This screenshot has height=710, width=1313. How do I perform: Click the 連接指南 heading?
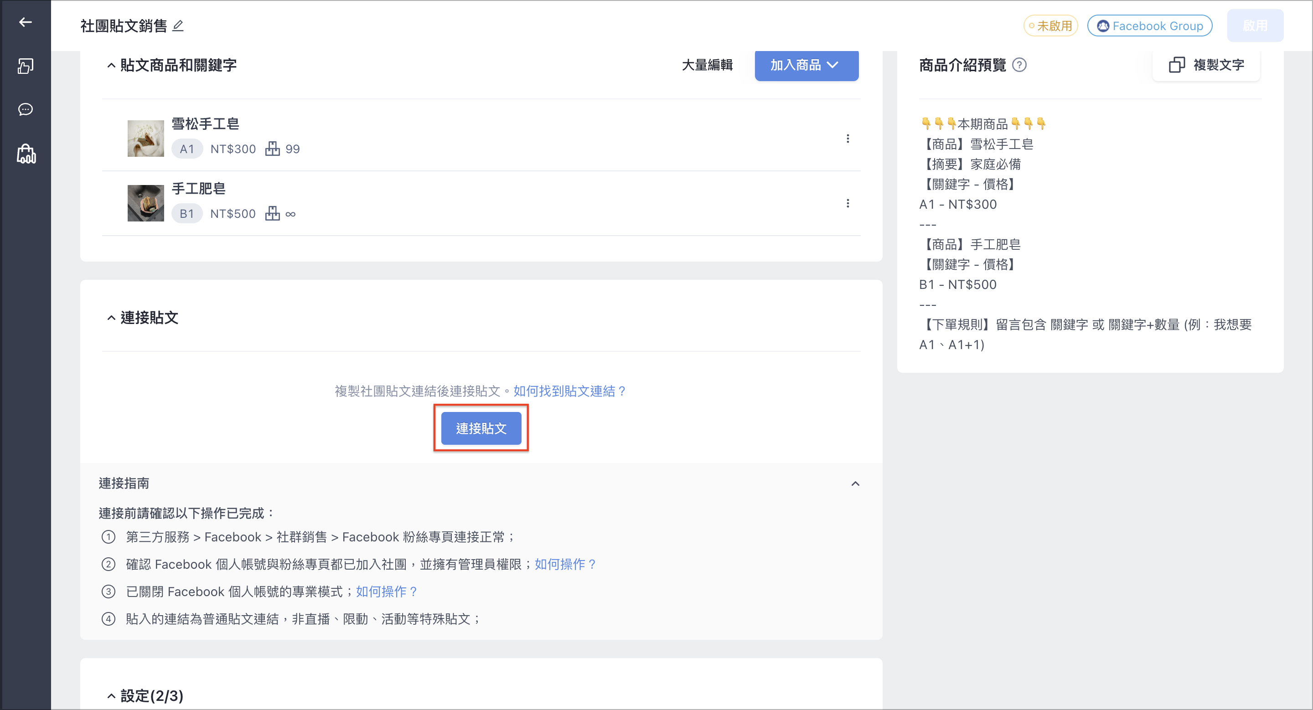124,483
